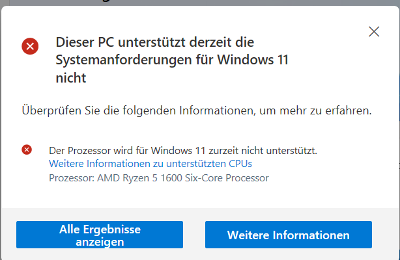This screenshot has height=260, width=400.
Task: Click the phrase um mehr zu erfahren
Action: click(x=315, y=110)
